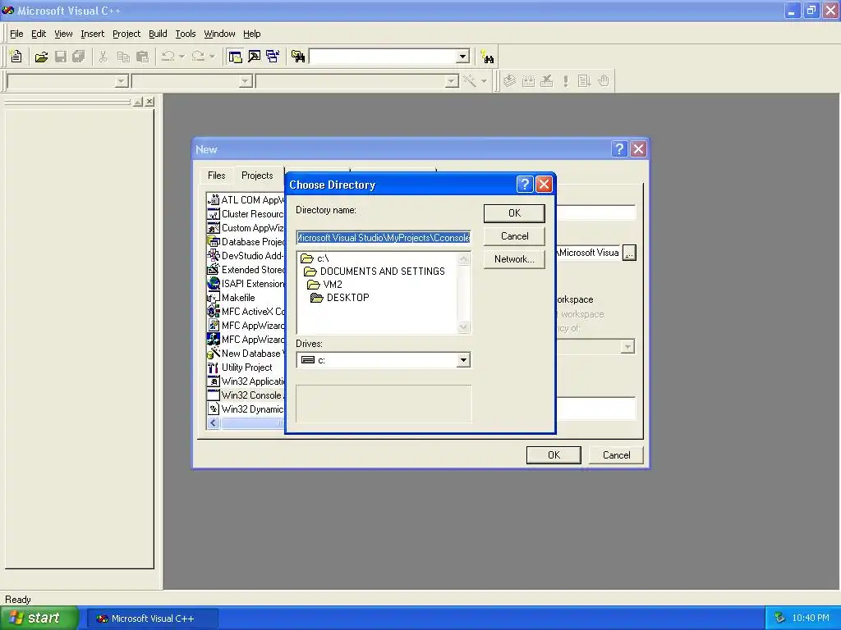
Task: Open the Project menu
Action: [x=126, y=34]
